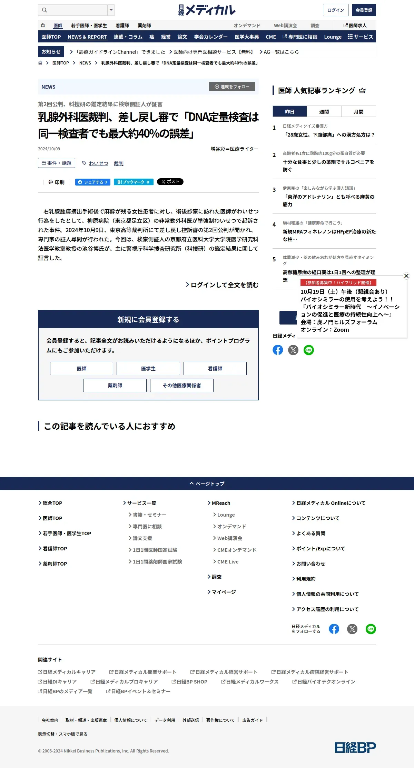Screen dimensions: 414x768
Task: Click the 会員登録 button
Action: (x=364, y=10)
